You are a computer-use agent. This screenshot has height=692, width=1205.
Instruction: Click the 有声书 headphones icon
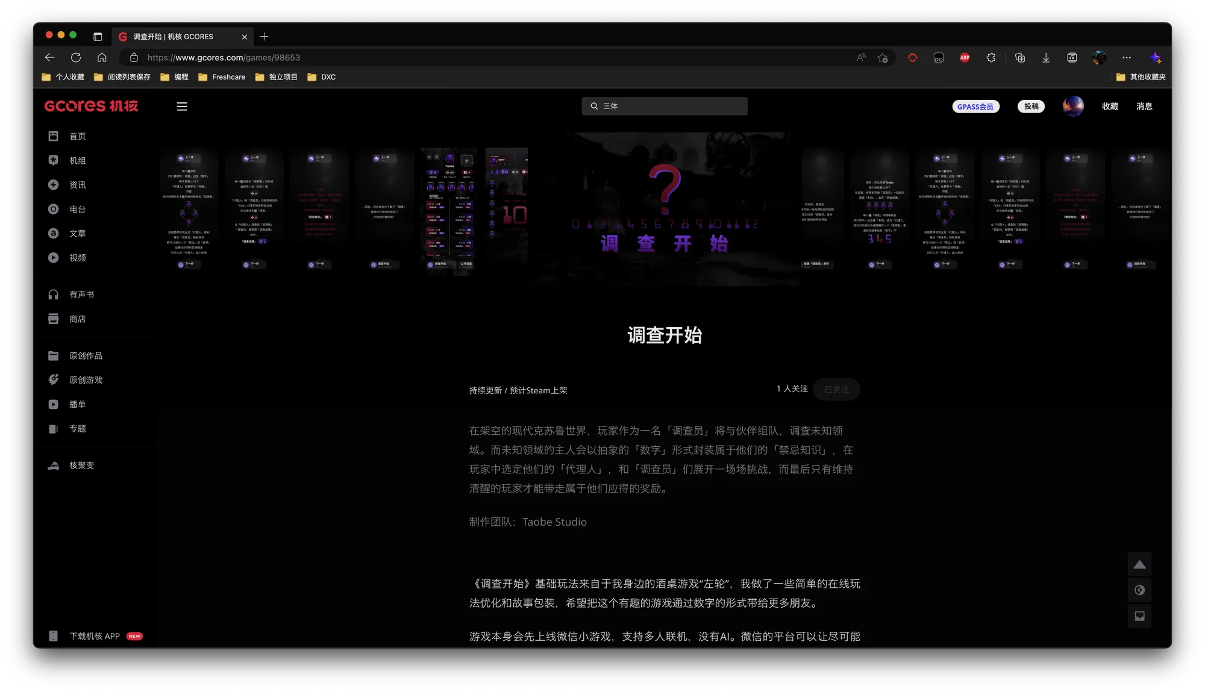54,295
